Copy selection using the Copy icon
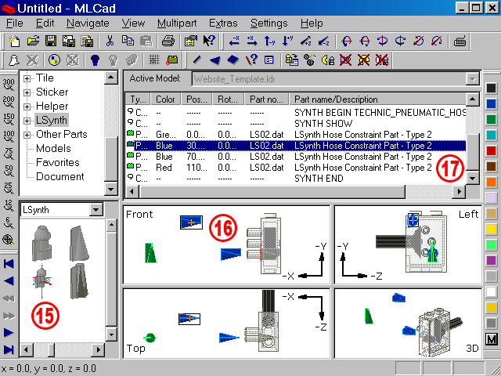 (x=128, y=42)
